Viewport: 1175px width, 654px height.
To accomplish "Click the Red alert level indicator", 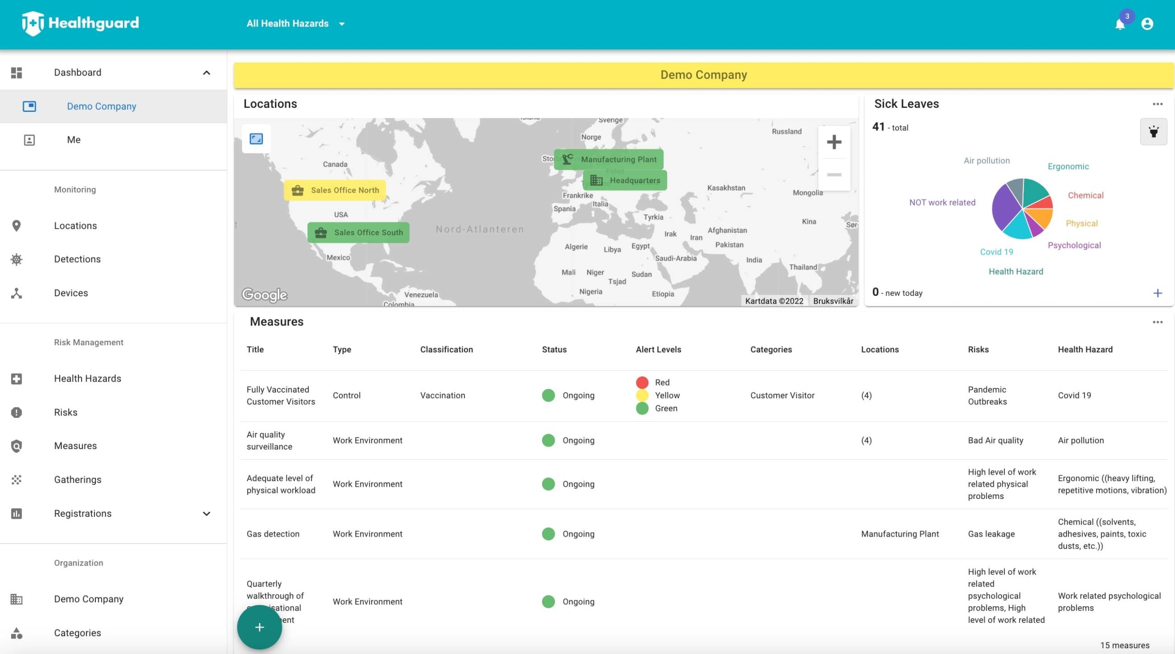I will click(642, 382).
